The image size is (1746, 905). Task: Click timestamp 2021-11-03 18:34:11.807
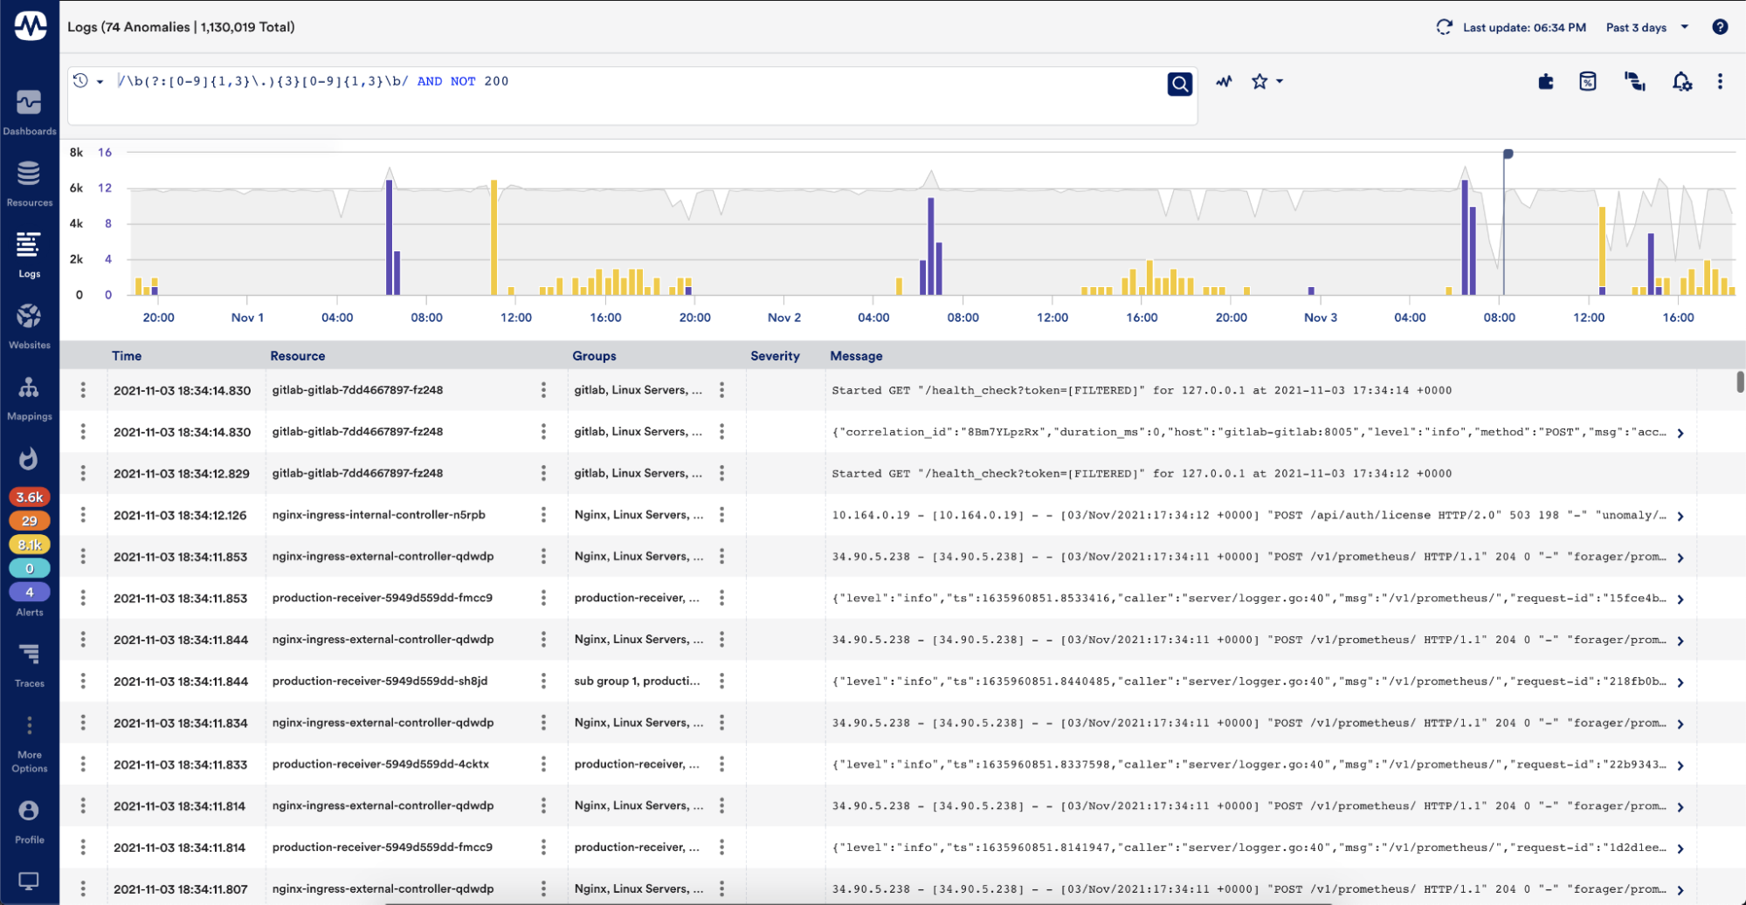point(181,889)
